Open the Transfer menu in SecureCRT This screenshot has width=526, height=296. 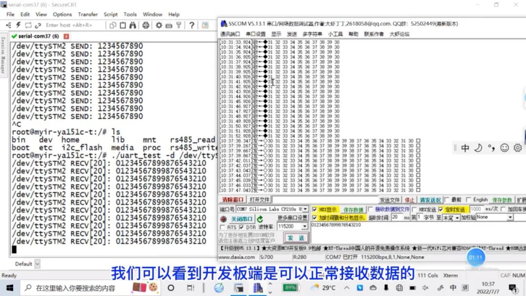coord(88,15)
